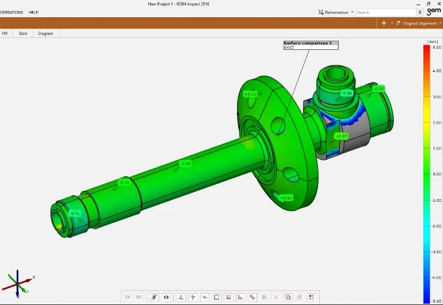Click the mirror/symmetry icon in bottom toolbar
The height and width of the screenshot is (305, 443).
coord(166,297)
